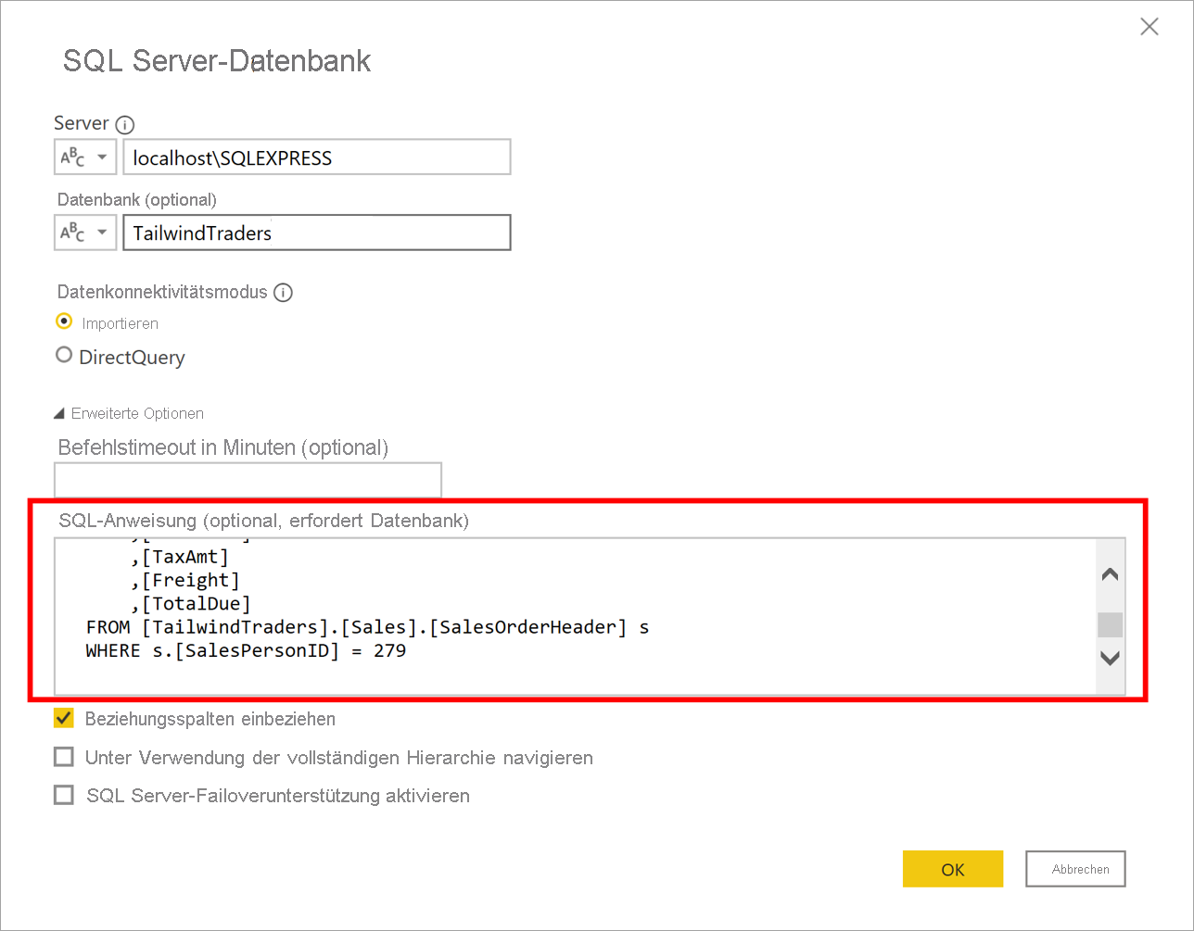Image resolution: width=1194 pixels, height=931 pixels.
Task: Open the Datenbank field type dropdown
Action: pos(85,233)
